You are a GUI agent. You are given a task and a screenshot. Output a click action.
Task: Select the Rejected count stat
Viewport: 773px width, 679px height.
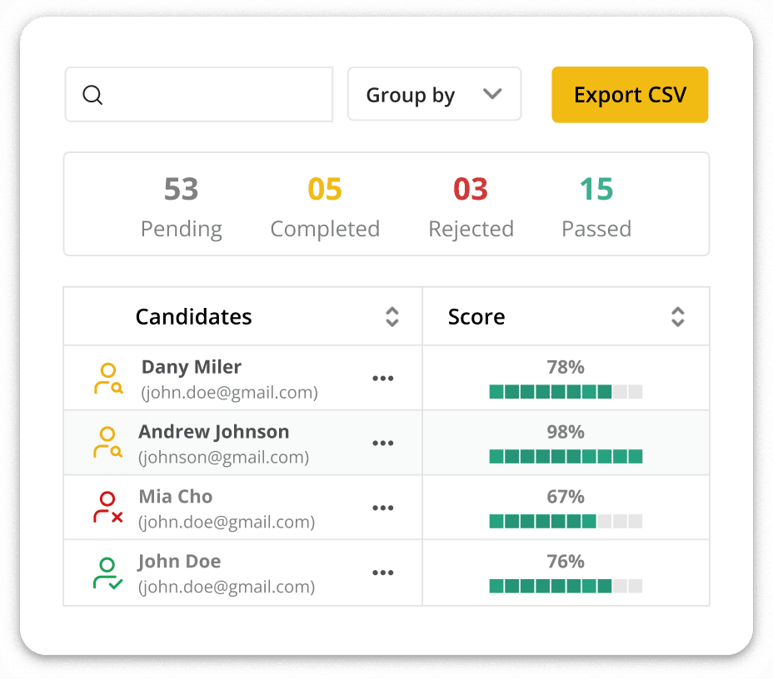click(x=471, y=205)
